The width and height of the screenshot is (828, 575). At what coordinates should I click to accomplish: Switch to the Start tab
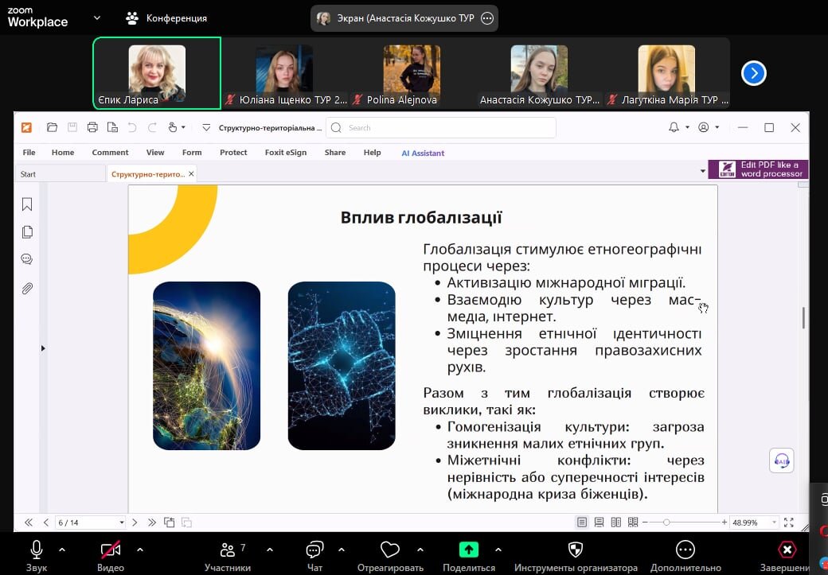coord(29,174)
